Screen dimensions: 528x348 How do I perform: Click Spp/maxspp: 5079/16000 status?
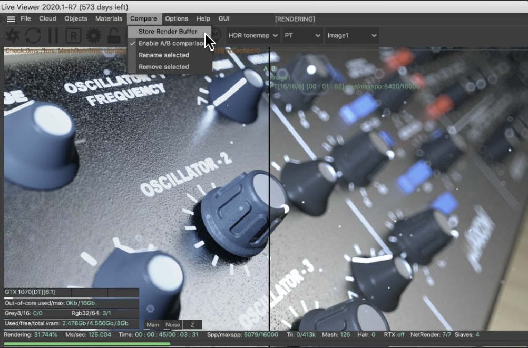pyautogui.click(x=242, y=335)
